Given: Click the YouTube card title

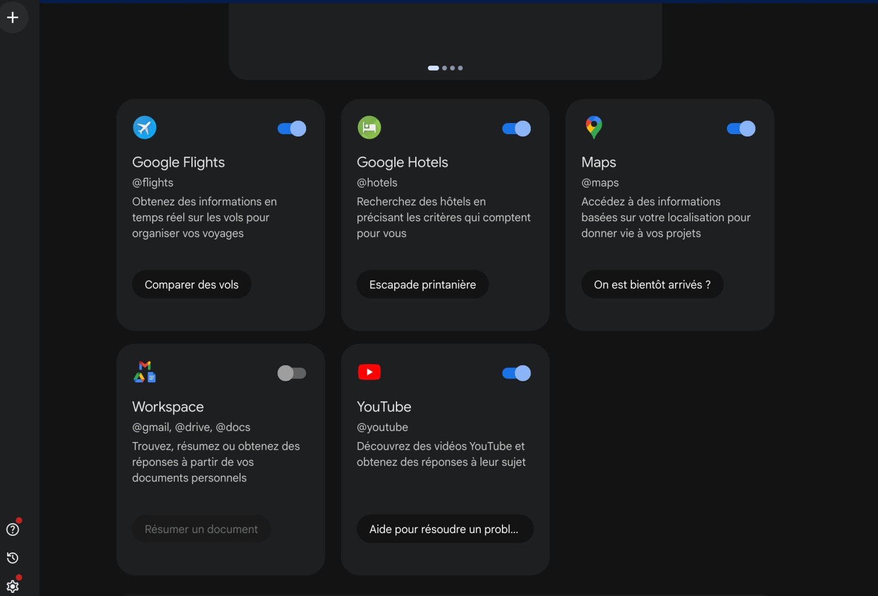Looking at the screenshot, I should [x=384, y=407].
